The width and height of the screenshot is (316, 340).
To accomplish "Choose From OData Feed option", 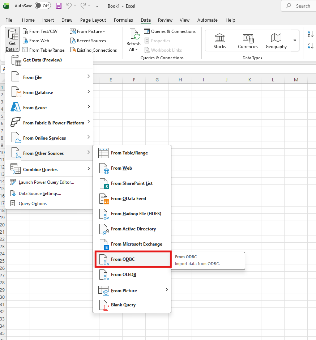I will [x=132, y=199].
